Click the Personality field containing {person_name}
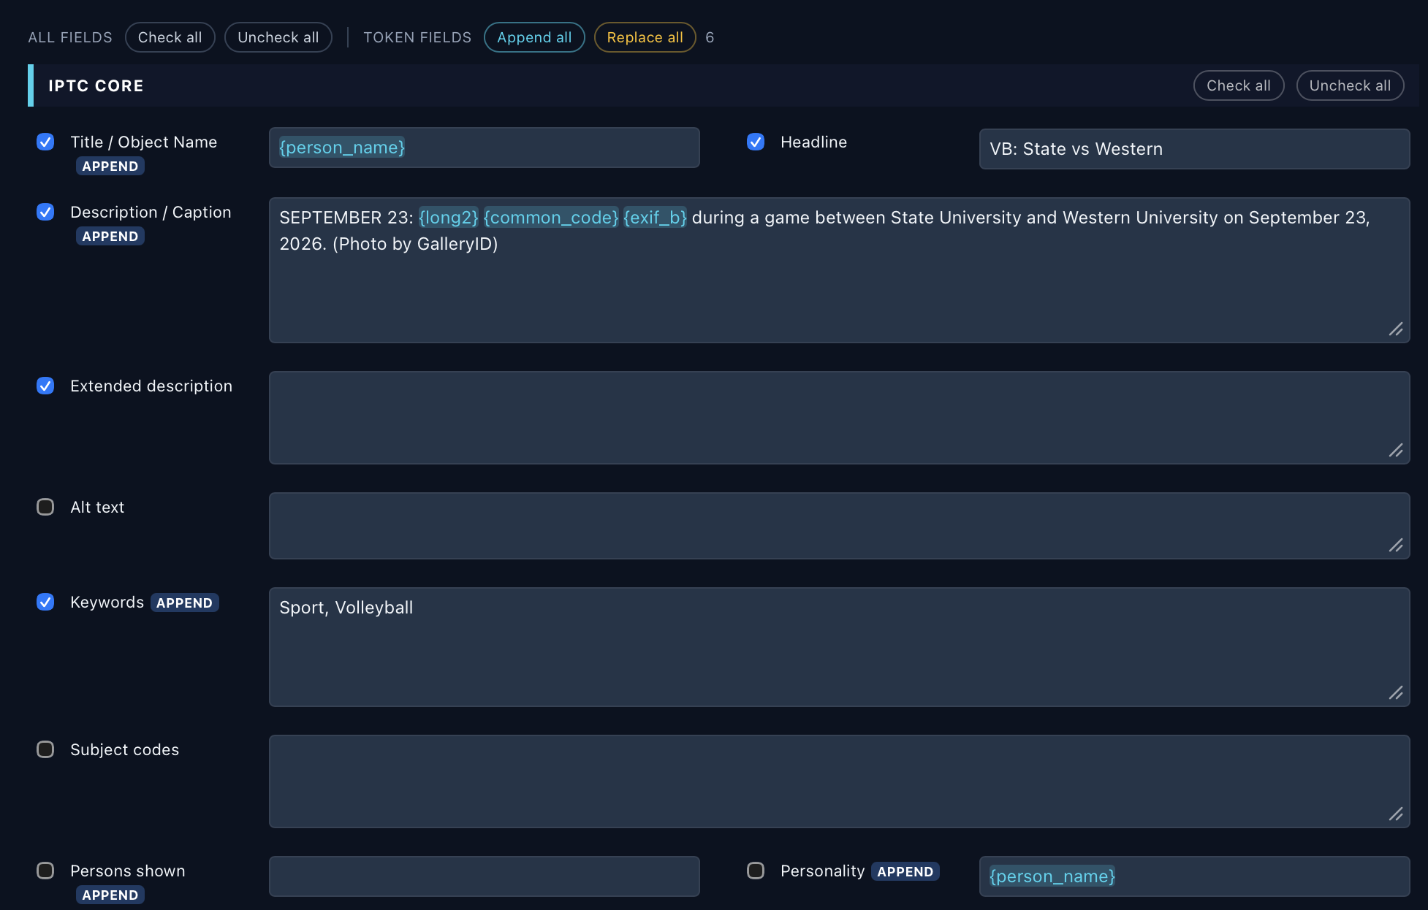Viewport: 1428px width, 910px height. pyautogui.click(x=1194, y=876)
